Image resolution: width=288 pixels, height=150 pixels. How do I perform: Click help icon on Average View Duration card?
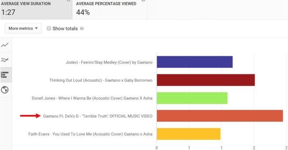click(68, 1)
